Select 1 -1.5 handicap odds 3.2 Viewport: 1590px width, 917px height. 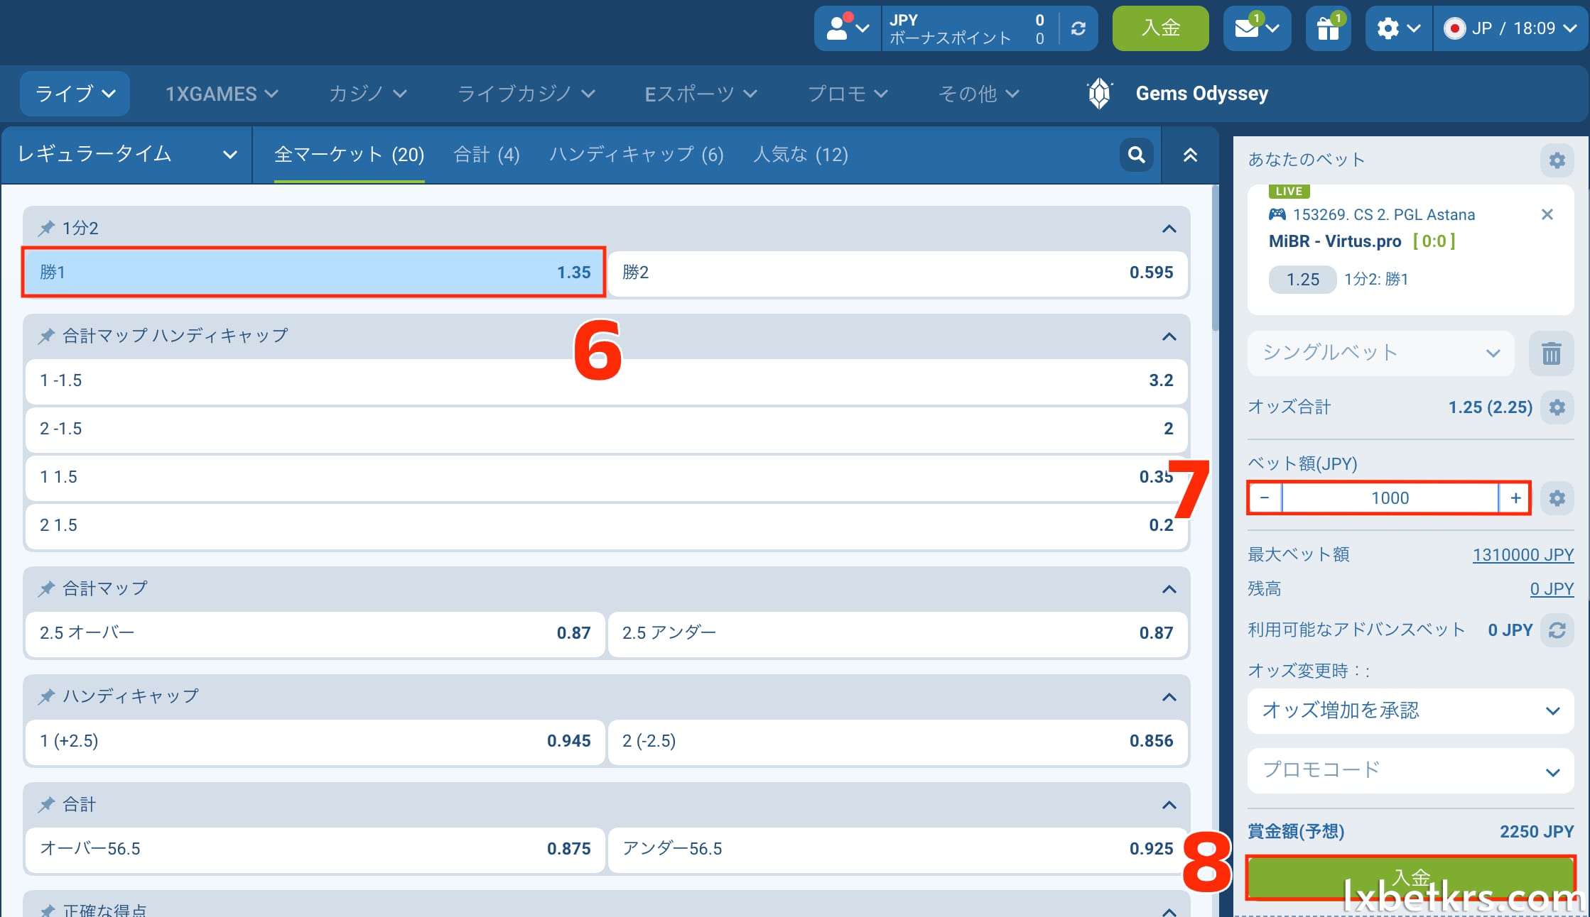click(x=606, y=380)
